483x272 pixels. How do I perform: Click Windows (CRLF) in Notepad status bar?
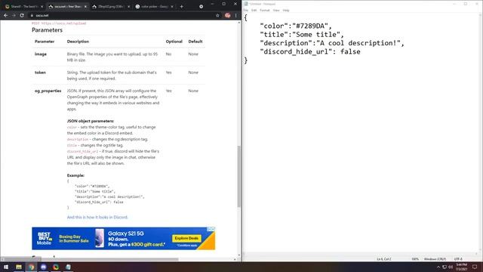[435, 259]
